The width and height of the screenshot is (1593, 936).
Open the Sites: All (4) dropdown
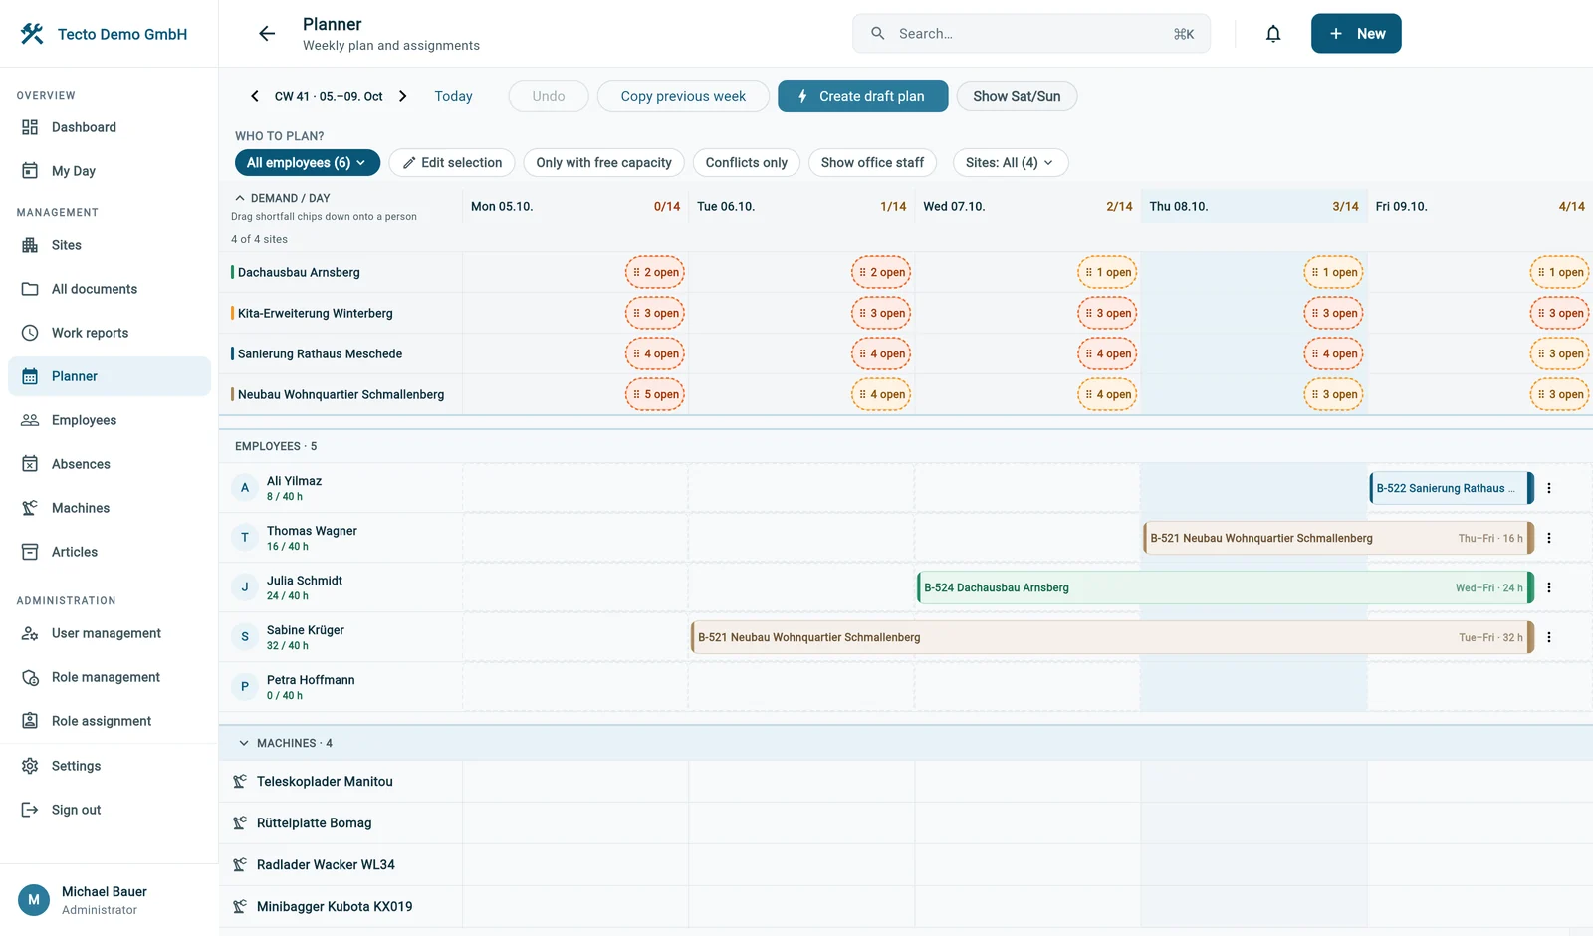click(1010, 163)
